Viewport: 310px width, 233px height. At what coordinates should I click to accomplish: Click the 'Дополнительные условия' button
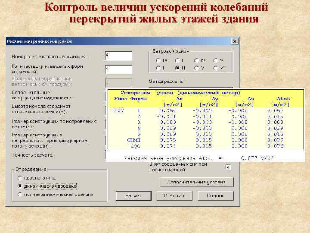[x=196, y=182]
